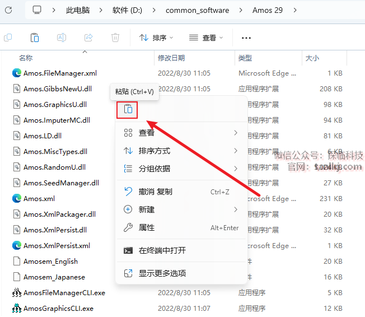Image resolution: width=365 pixels, height=317 pixels.
Task: Navigate to 软件 (D:) in breadcrumb
Action: [127, 10]
